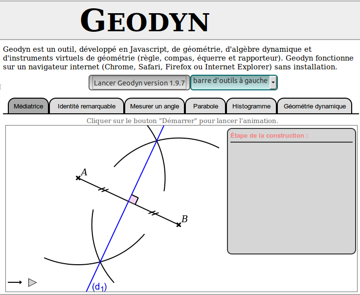Screen dimensions: 360x295
Task: Expand toolbar position list via its arrow
Action: 272,83
